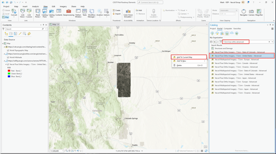Open the coordinate display units dropdown

[x=142, y=151]
